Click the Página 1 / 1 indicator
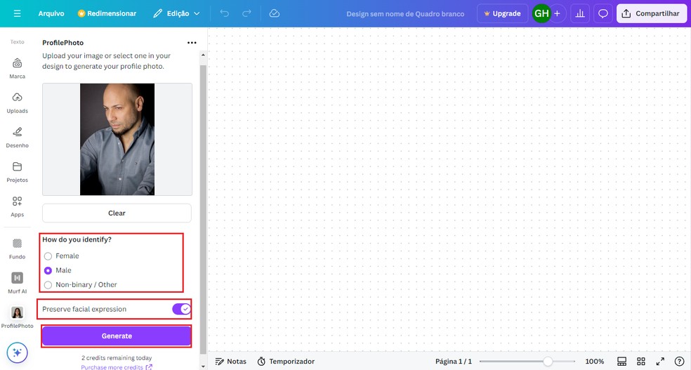Image resolution: width=691 pixels, height=370 pixels. [454, 361]
